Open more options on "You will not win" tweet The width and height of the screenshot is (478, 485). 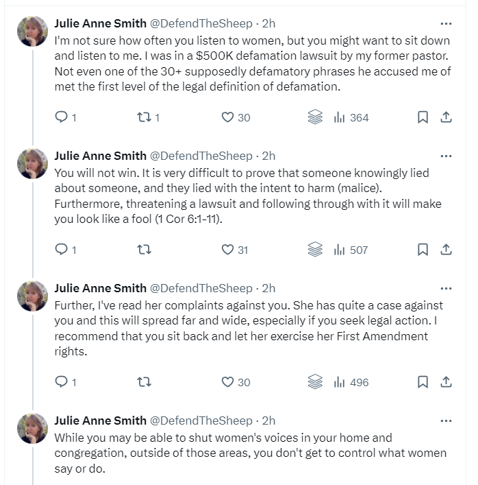446,156
